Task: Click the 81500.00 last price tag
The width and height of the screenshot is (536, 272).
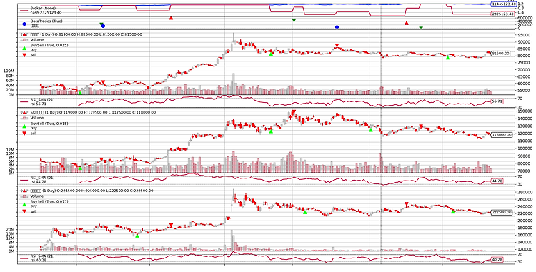Action: [501, 54]
